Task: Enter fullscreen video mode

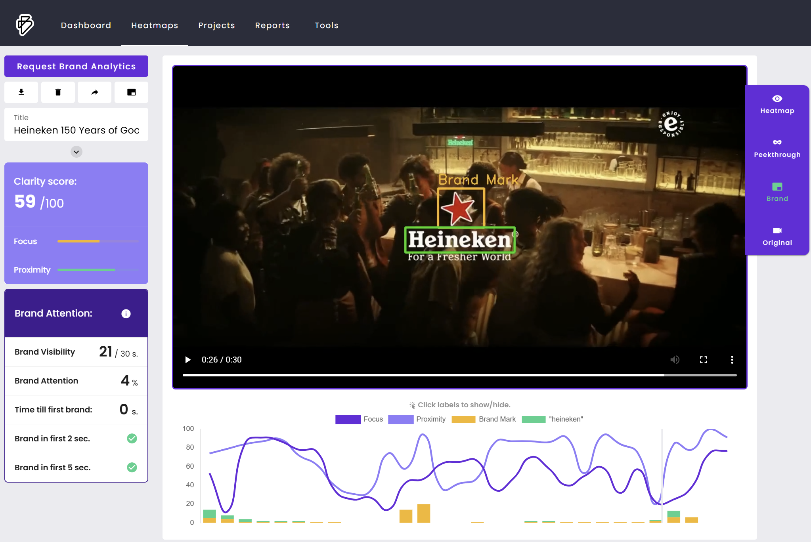Action: pos(704,360)
